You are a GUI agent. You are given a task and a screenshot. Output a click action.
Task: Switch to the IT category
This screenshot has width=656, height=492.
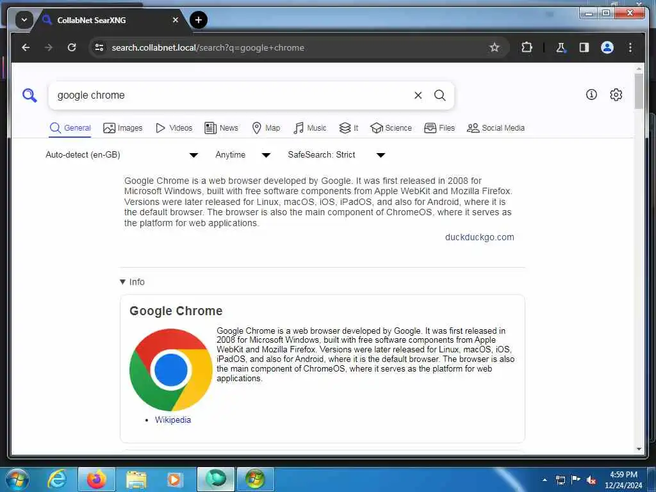click(x=348, y=128)
